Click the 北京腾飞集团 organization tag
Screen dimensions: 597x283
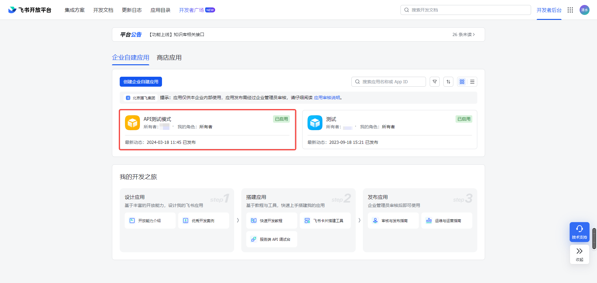[141, 98]
